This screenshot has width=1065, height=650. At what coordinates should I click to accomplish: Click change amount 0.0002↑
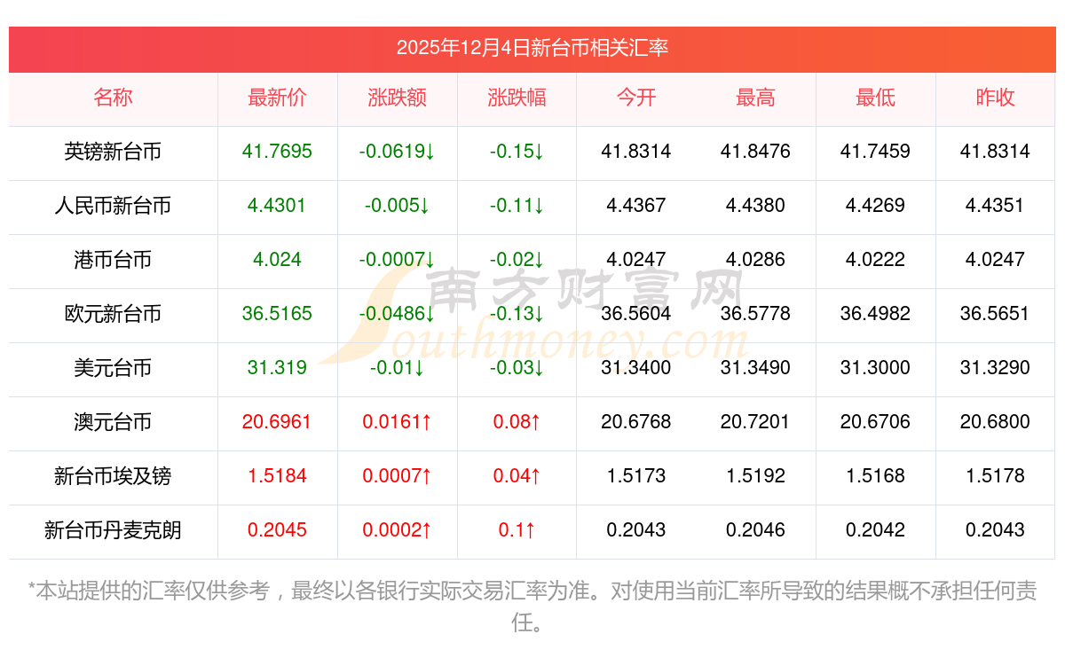[x=397, y=530]
